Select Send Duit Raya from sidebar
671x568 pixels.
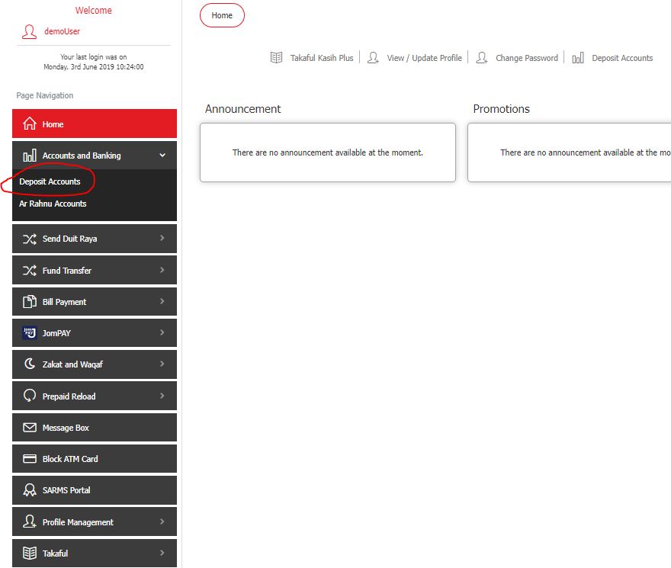(x=94, y=239)
